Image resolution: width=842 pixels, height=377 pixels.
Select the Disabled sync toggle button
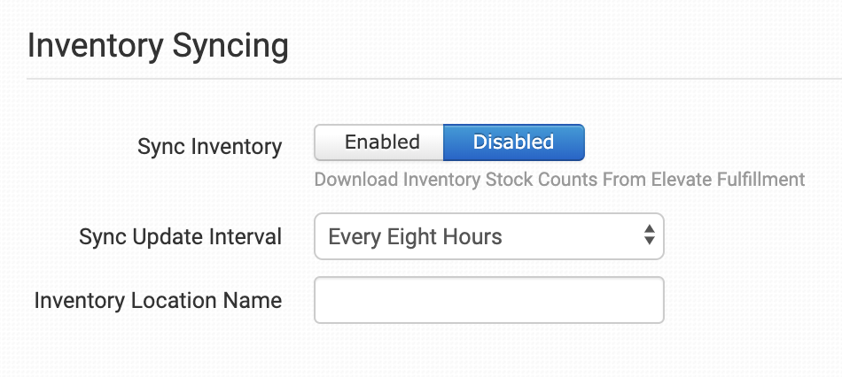coord(513,142)
